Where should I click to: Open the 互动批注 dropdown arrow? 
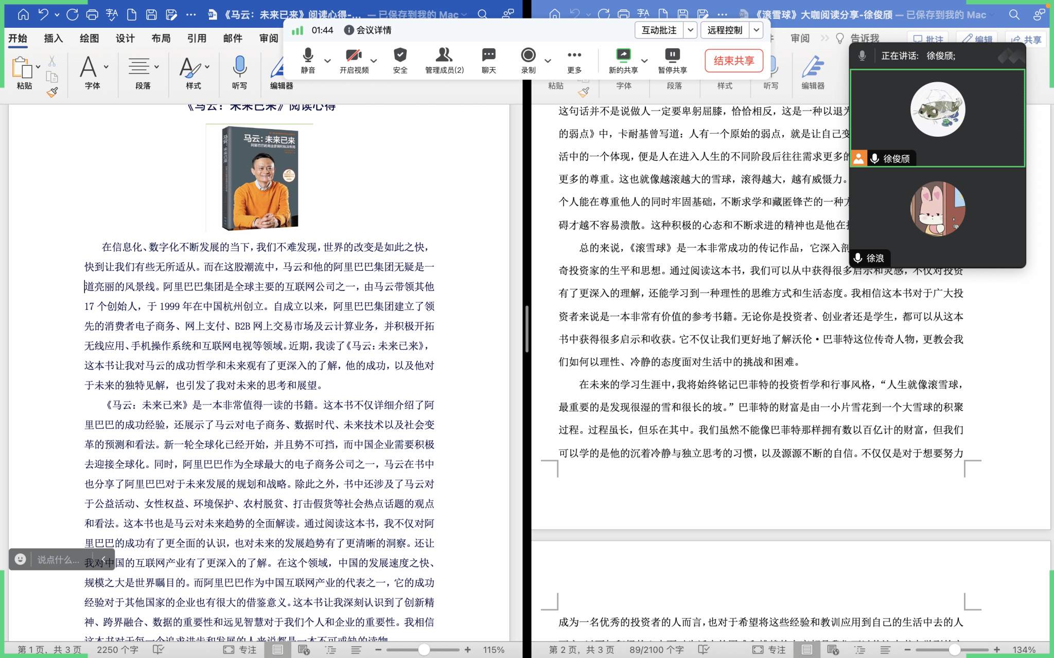click(x=690, y=30)
